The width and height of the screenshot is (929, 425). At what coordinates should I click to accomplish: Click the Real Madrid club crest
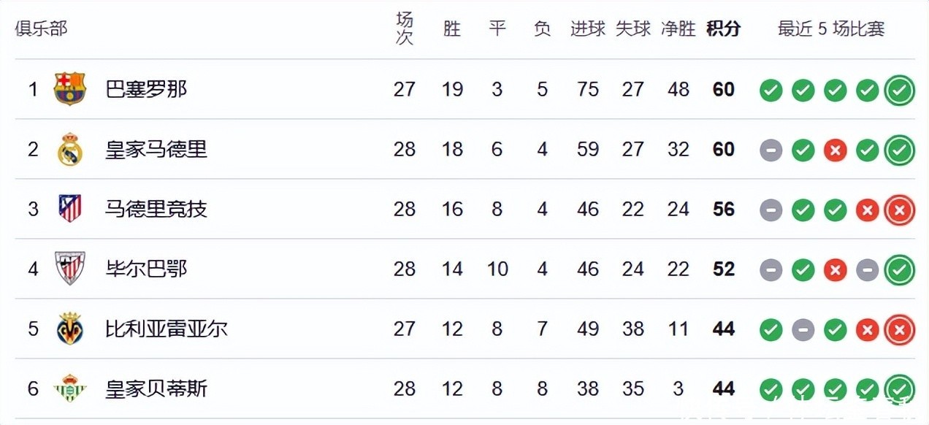(70, 149)
